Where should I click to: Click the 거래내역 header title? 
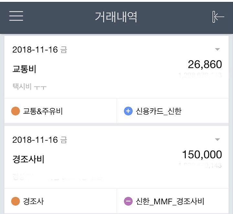(116, 17)
